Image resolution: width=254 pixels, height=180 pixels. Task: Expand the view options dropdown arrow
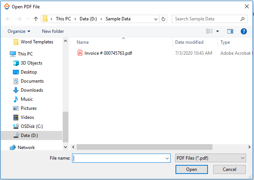click(218, 31)
